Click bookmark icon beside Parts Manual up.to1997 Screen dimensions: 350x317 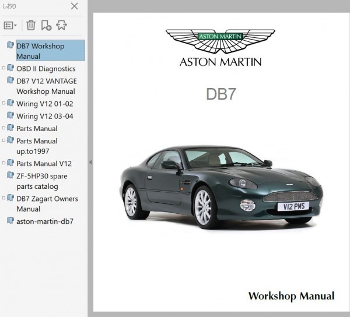pos(10,140)
